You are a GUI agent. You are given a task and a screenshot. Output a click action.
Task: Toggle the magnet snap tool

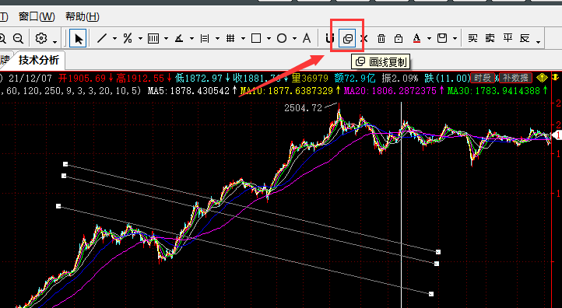coord(330,38)
